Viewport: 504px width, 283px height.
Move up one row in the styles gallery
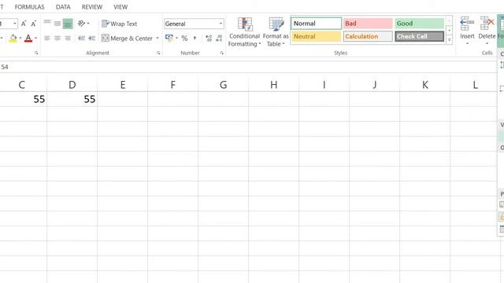450,21
